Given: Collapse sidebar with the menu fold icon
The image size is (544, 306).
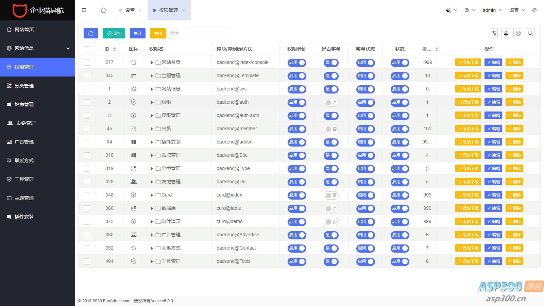Looking at the screenshot, I should coord(84,10).
